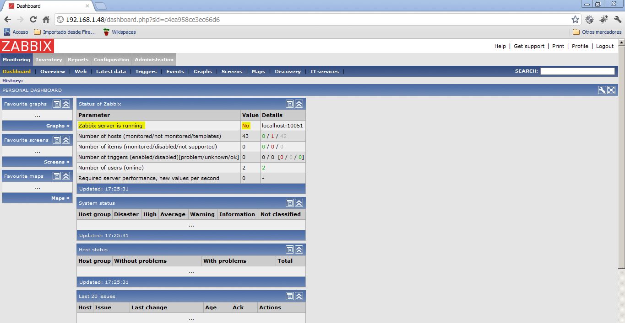The image size is (625, 323).
Task: Collapse the System status widget
Action: point(299,203)
